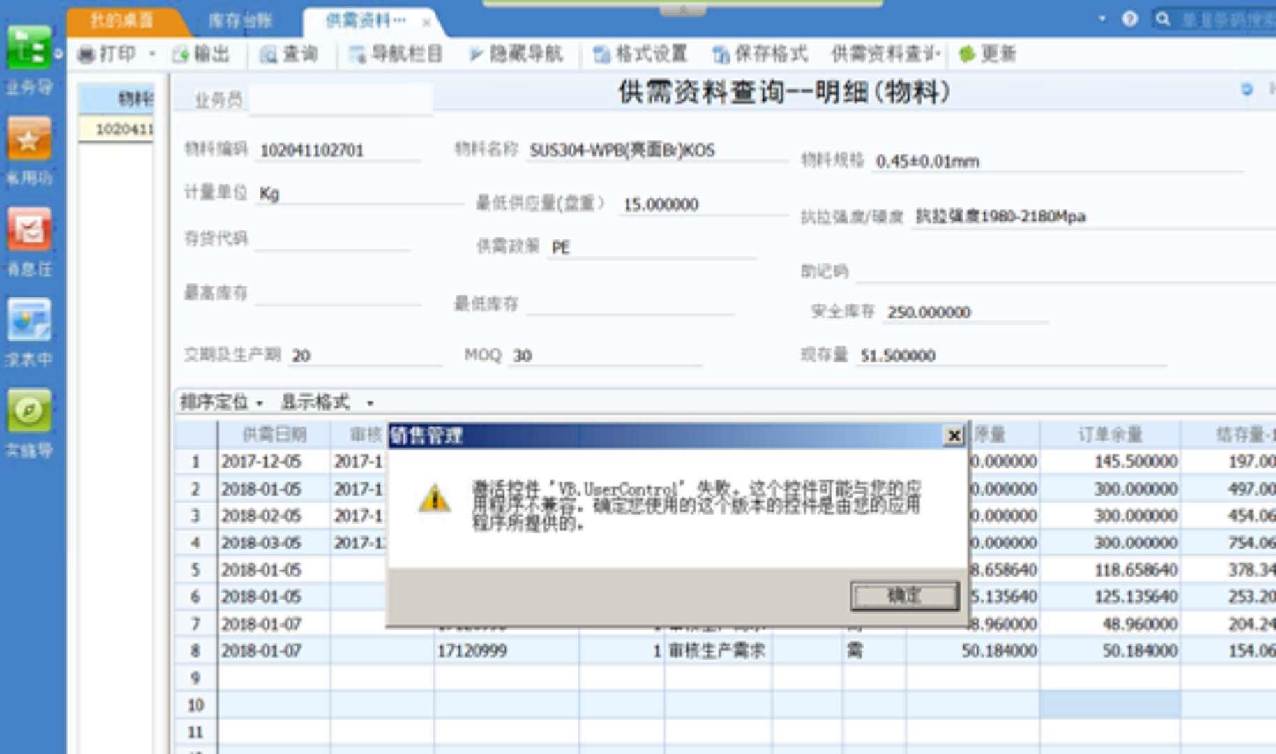The image size is (1276, 754).
Task: Open the 业务导航 sidebar icon
Action: pyautogui.click(x=29, y=47)
